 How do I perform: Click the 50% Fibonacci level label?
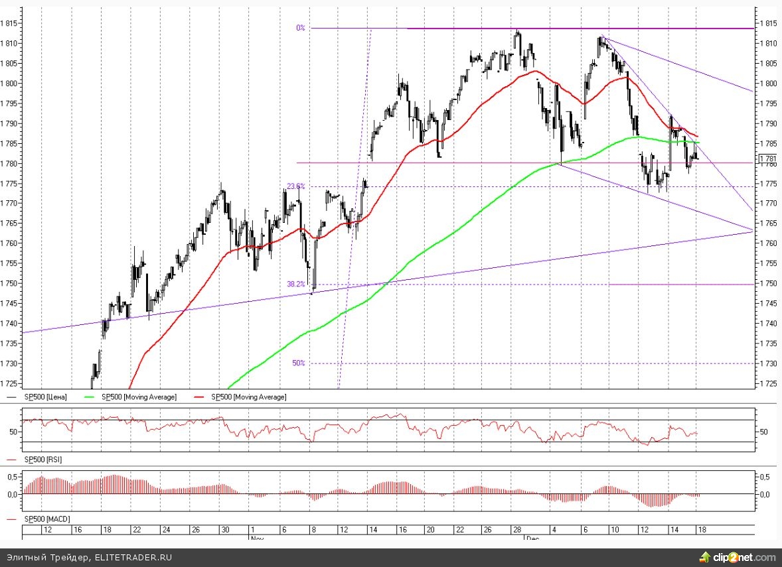pos(298,363)
